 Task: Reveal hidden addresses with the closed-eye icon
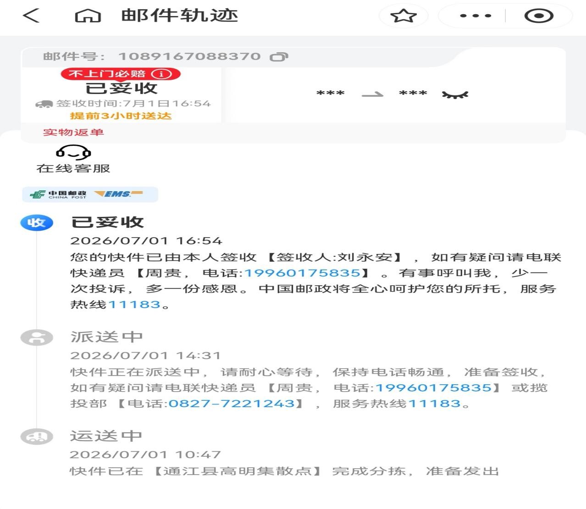(x=455, y=95)
